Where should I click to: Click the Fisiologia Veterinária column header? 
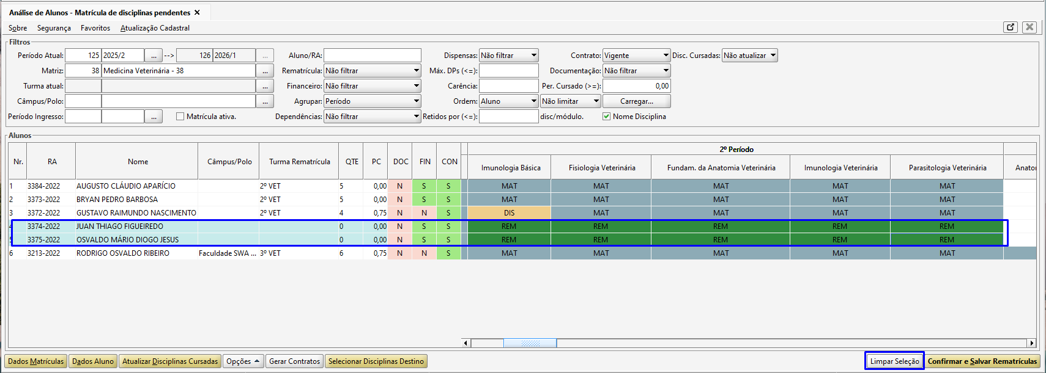601,168
